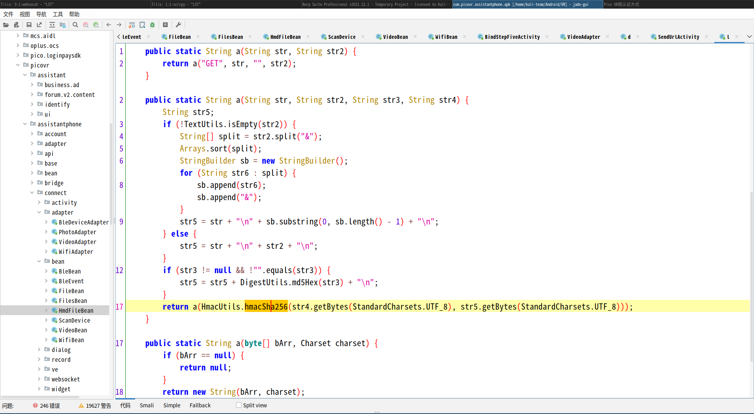This screenshot has width=754, height=414.
Task: Select WifiAdapter class in tree
Action: (76, 252)
